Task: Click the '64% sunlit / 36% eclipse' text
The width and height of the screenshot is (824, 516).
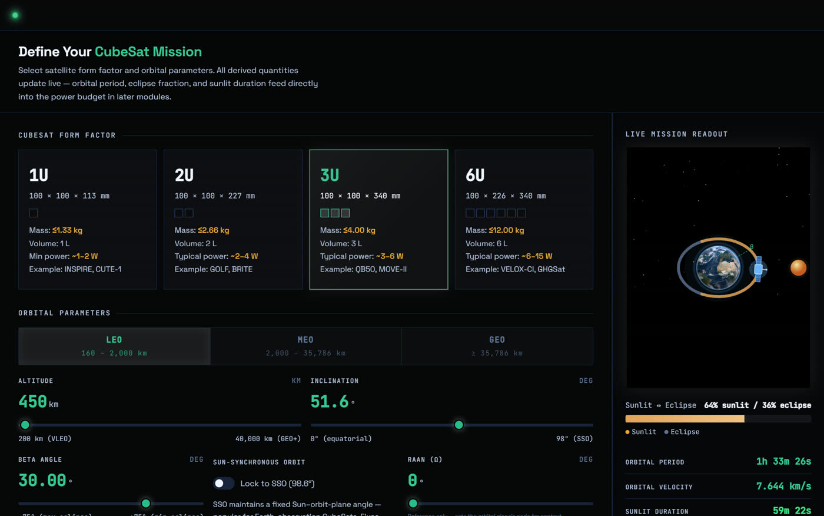Action: coord(757,405)
